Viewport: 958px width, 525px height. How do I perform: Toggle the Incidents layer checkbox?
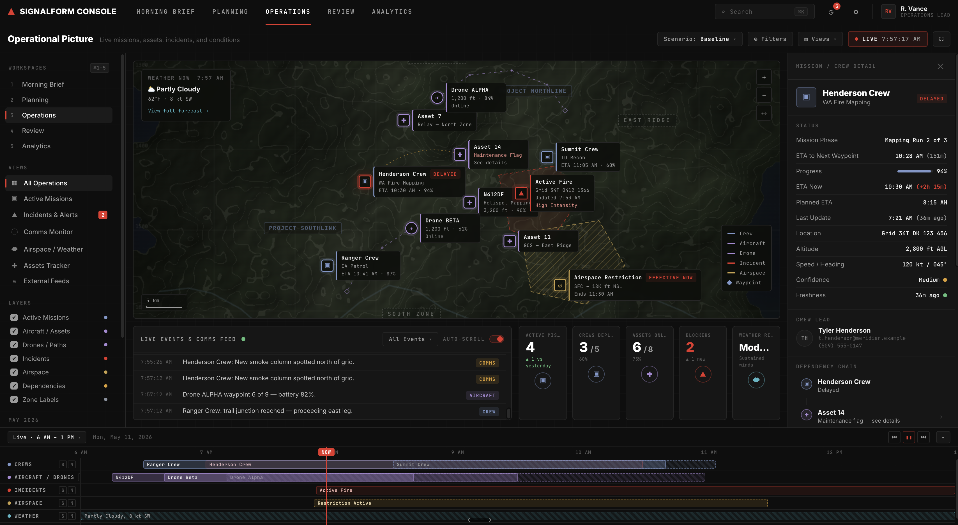pos(14,358)
